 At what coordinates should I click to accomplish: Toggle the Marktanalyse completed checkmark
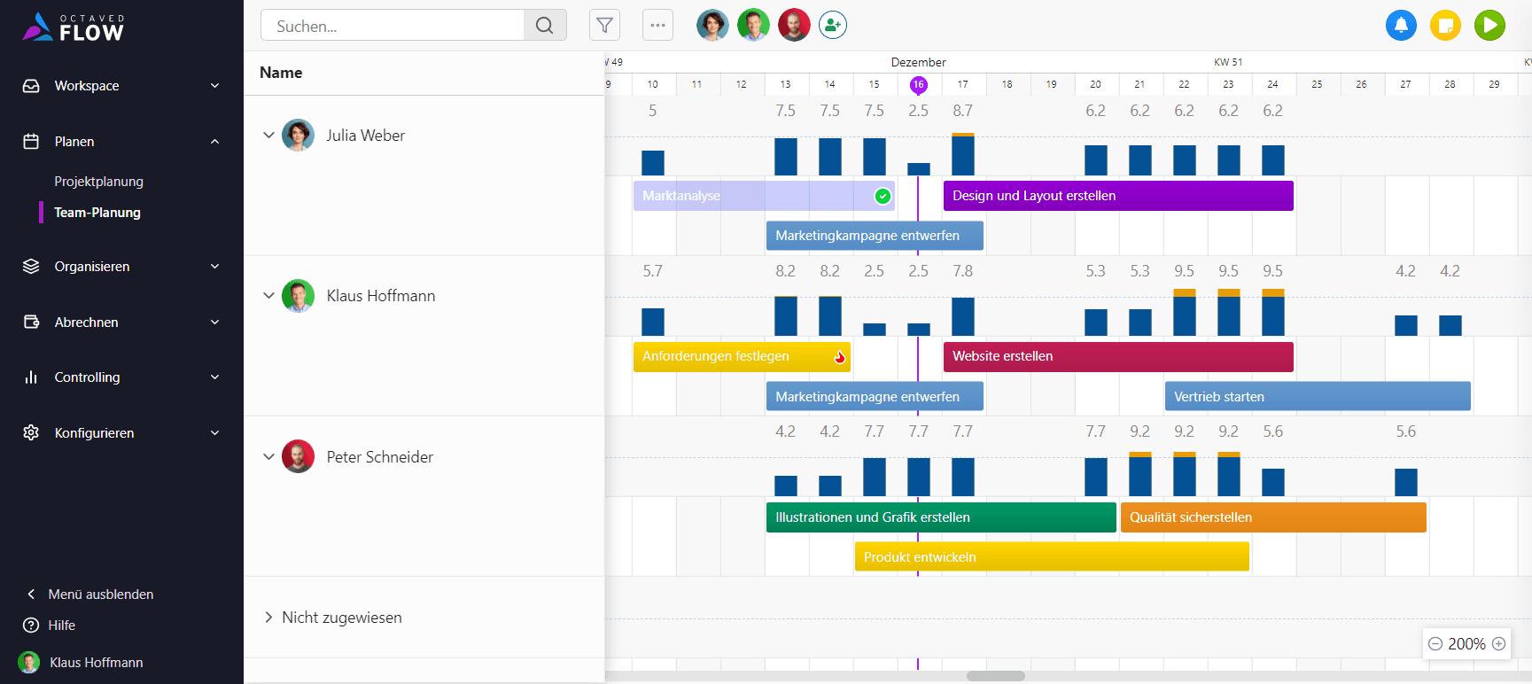pyautogui.click(x=883, y=197)
